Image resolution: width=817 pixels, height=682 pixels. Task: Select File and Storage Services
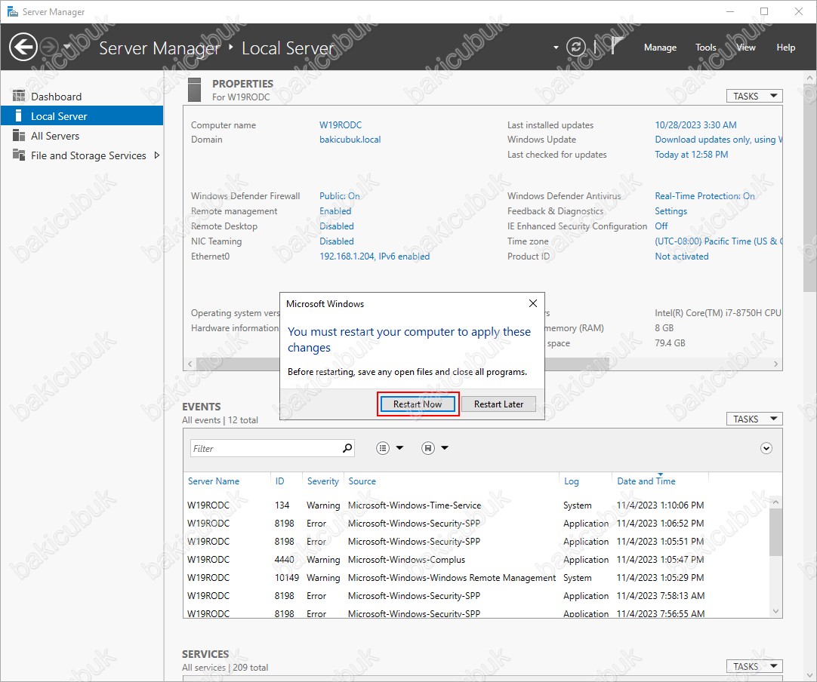click(x=82, y=155)
